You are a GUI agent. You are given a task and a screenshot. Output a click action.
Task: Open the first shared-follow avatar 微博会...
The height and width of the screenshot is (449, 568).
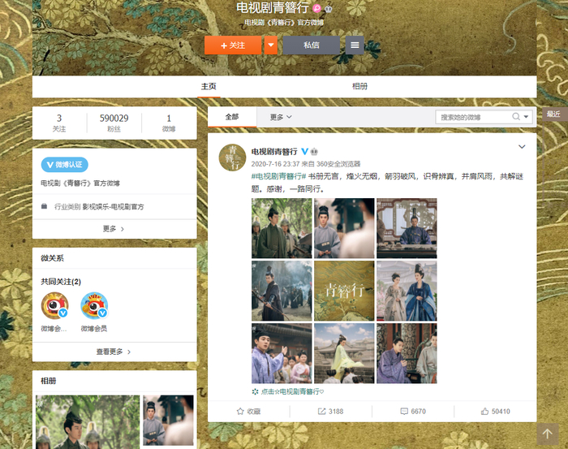(x=54, y=306)
